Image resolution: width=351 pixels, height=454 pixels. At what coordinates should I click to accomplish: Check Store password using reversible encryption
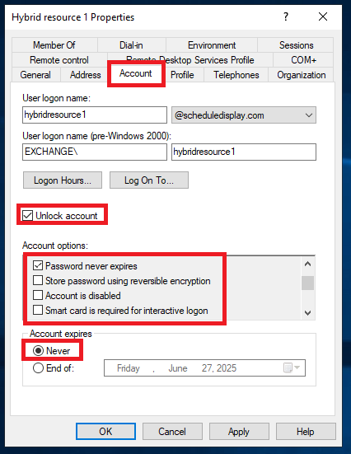coord(38,280)
